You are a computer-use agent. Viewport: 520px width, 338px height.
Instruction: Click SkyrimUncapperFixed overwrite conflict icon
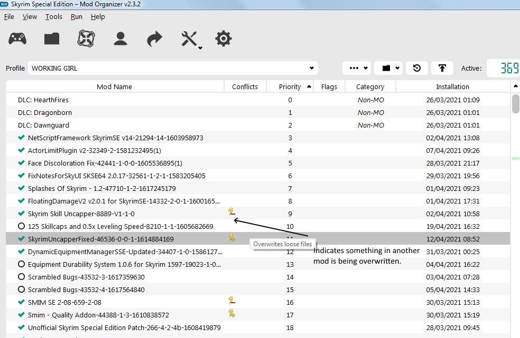tap(232, 237)
